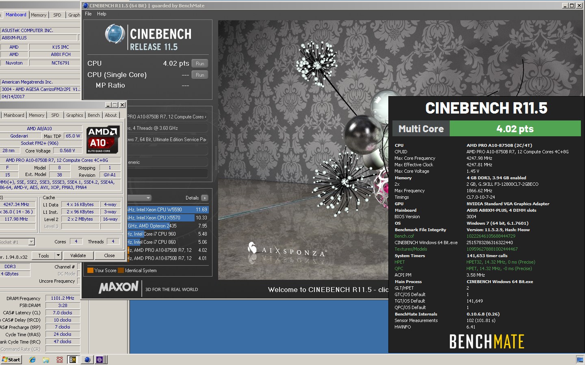585x365 pixels.
Task: Click the Core Voltage 0.568 V field
Action: tap(67, 150)
